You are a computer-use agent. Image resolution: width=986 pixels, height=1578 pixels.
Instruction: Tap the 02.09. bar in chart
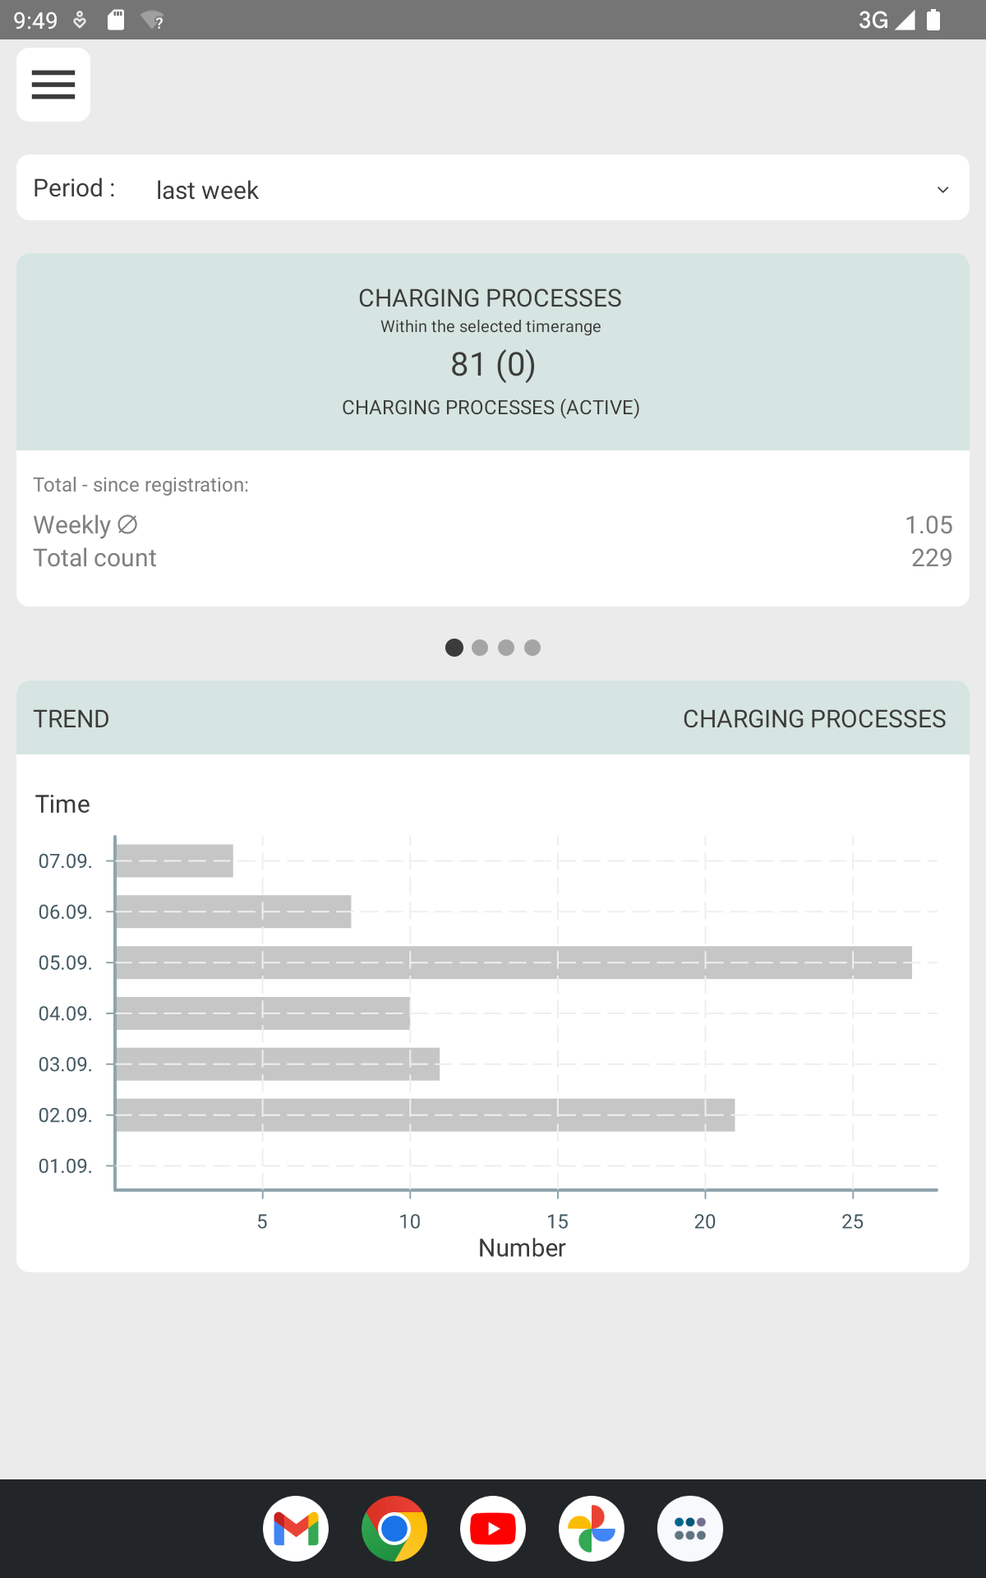click(425, 1115)
